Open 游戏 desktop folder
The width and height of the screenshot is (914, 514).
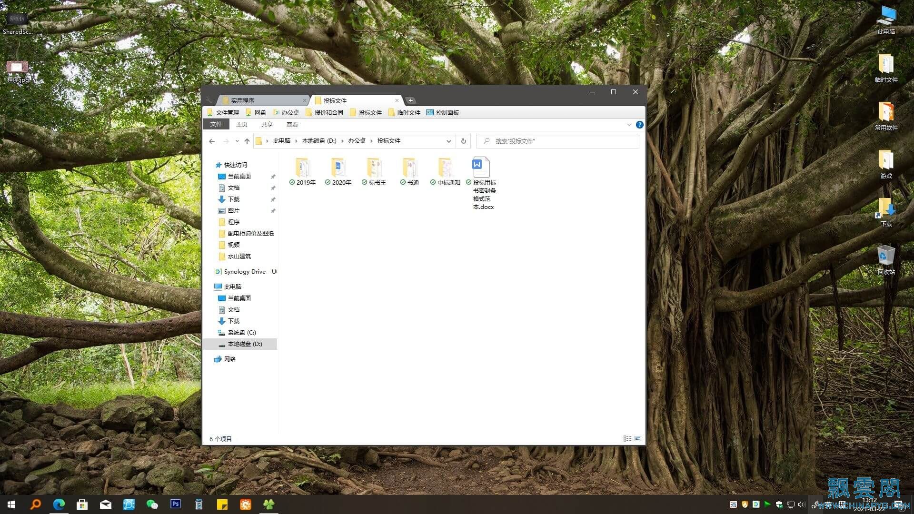[886, 164]
